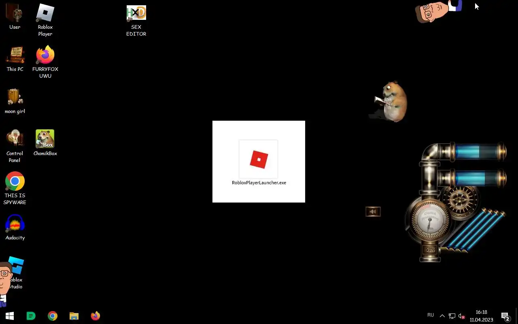The width and height of the screenshot is (518, 324).
Task: Open Firefox from the taskbar
Action: click(95, 316)
